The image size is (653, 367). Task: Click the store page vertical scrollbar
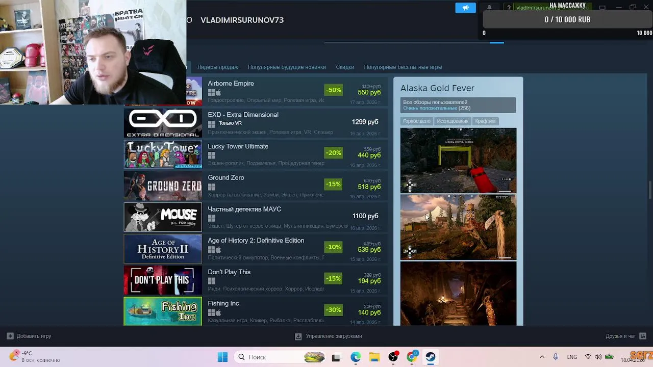point(650,191)
